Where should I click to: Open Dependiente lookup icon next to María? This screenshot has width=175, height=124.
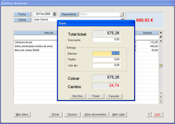coord(121,14)
